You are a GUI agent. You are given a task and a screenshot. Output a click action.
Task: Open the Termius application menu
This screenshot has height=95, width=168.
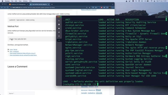coord(7,1)
